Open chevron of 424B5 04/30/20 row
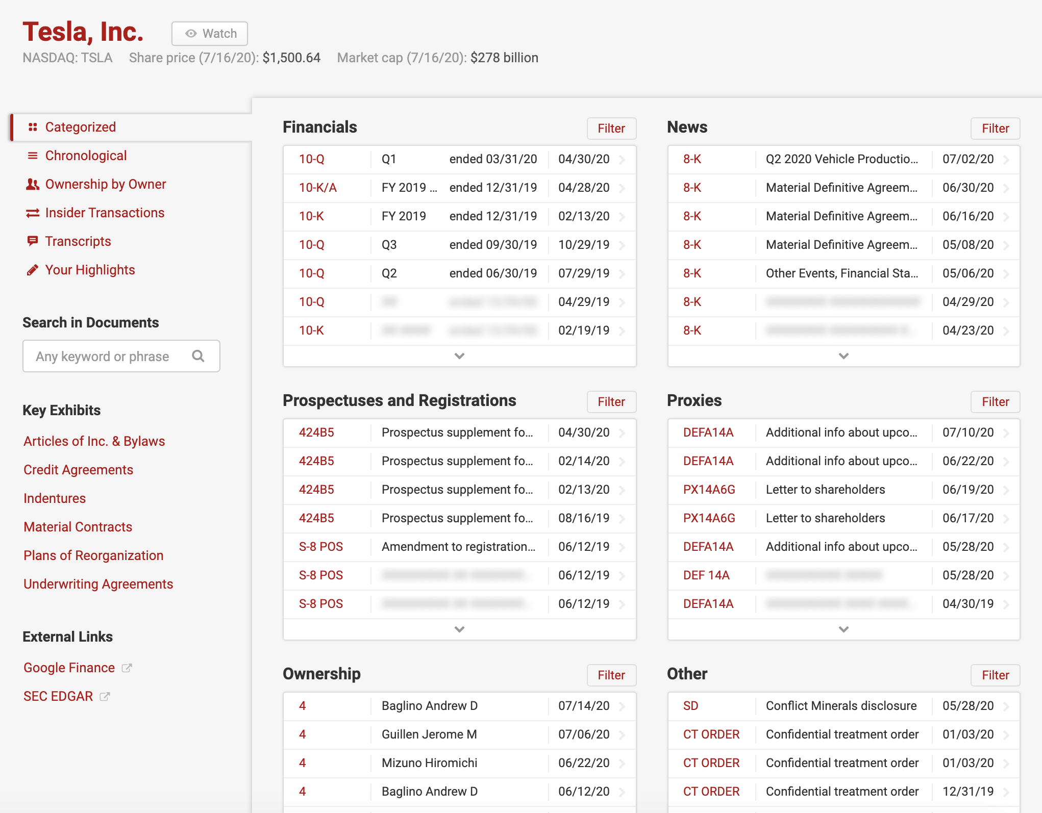Image resolution: width=1042 pixels, height=813 pixels. click(623, 433)
